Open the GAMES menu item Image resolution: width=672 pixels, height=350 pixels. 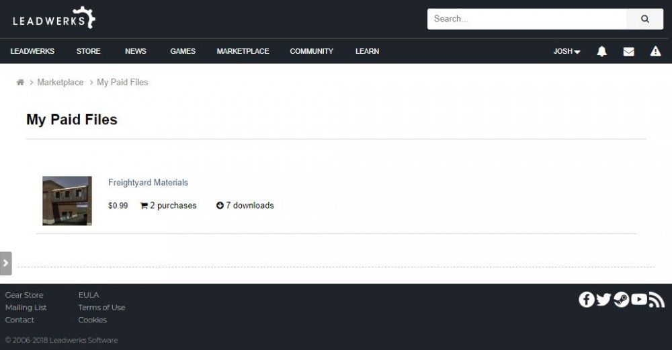(183, 51)
